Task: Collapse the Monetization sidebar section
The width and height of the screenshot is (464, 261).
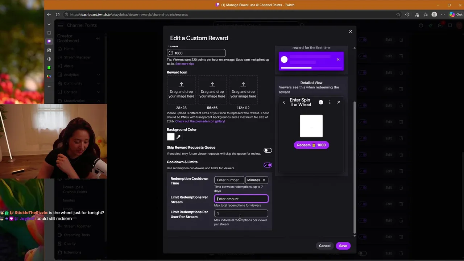Action: tap(98, 101)
